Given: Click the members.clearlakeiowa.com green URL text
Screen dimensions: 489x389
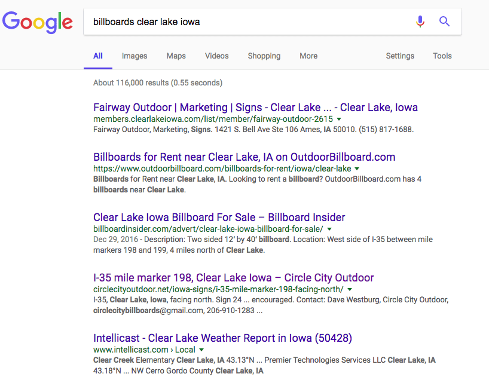Looking at the screenshot, I should [x=213, y=119].
